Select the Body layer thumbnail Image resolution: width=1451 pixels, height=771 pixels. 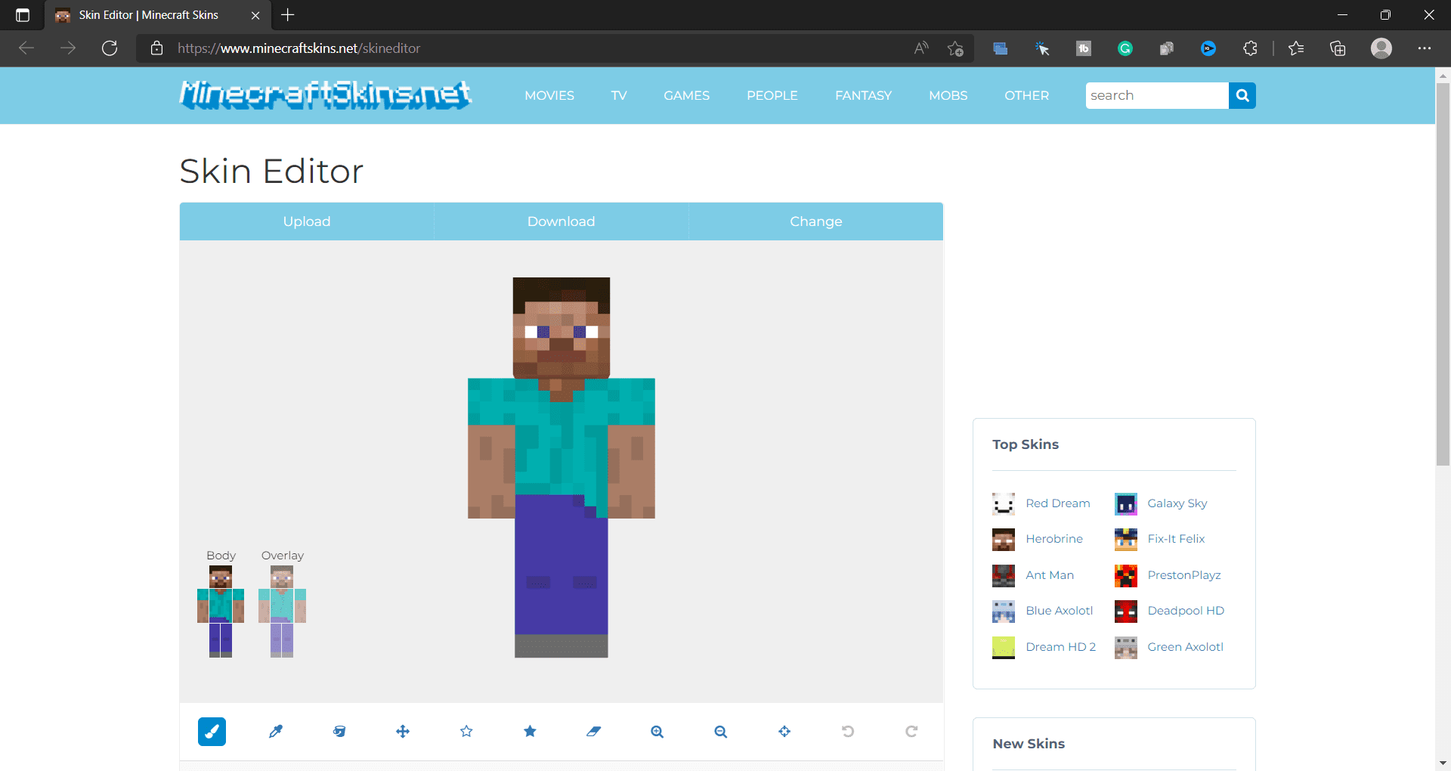pyautogui.click(x=221, y=611)
